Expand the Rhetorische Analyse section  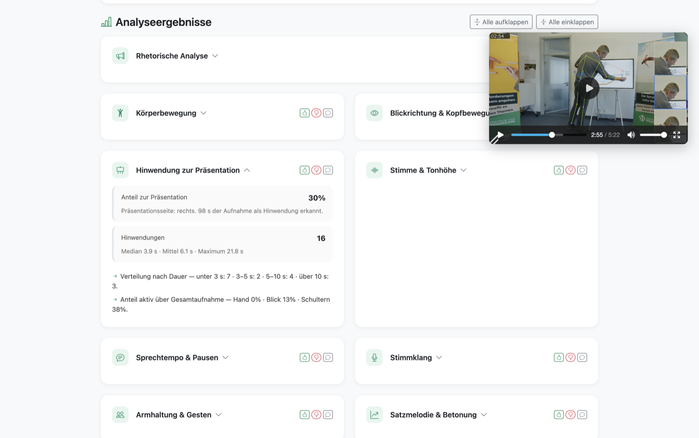[x=215, y=56]
